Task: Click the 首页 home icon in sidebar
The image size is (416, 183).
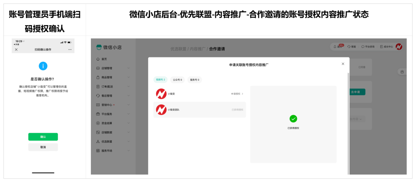Action: tap(98, 59)
